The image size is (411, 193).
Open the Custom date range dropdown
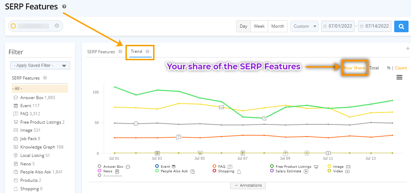(304, 26)
